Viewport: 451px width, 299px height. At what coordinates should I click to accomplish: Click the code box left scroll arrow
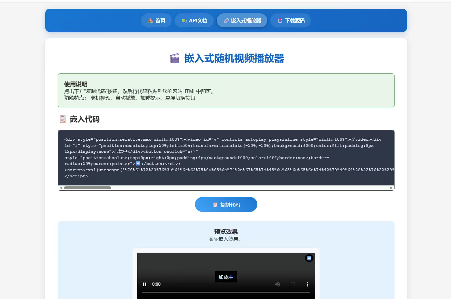coord(61,188)
